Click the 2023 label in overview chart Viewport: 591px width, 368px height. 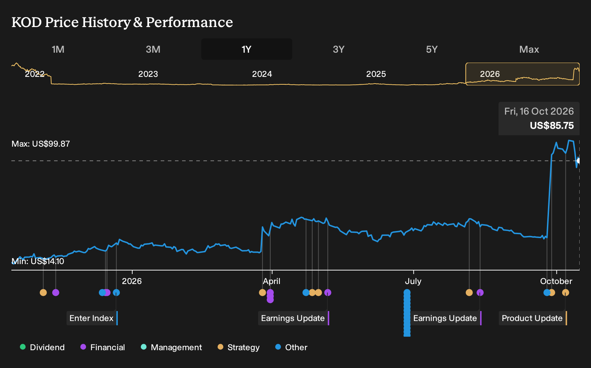[148, 74]
